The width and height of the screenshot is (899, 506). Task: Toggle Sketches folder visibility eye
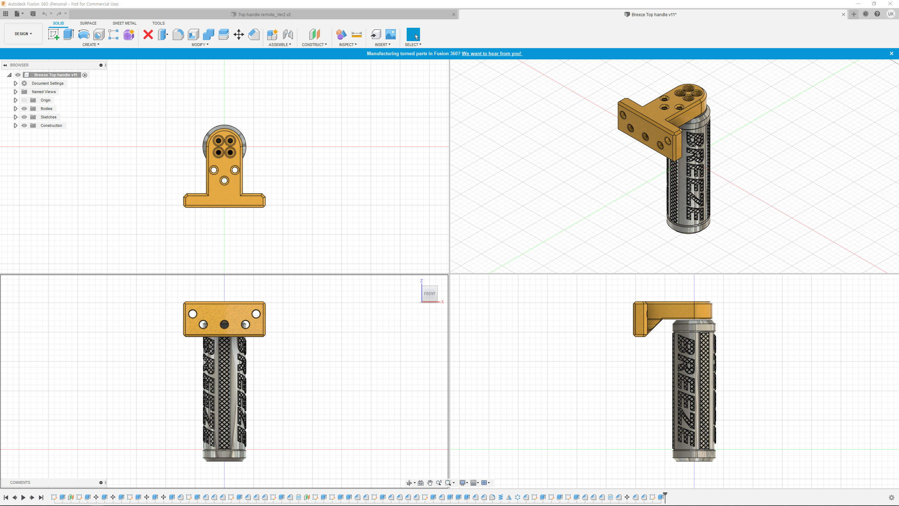coord(24,117)
